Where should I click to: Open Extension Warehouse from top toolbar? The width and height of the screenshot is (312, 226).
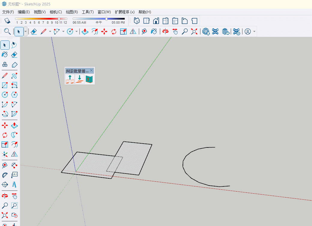pos(215,31)
